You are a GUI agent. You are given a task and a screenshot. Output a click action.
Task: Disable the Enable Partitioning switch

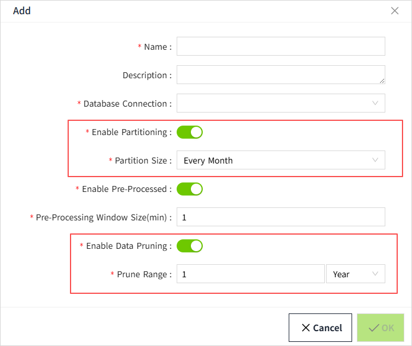tap(190, 132)
